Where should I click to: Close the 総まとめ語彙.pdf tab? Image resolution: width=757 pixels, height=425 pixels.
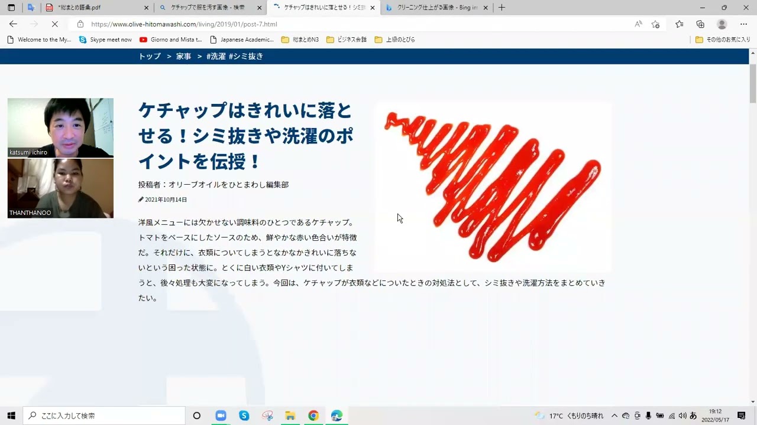(x=147, y=8)
